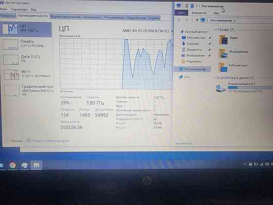Collapse Устройства и диски group
Viewport: 273px width, 205px height.
[x=215, y=77]
